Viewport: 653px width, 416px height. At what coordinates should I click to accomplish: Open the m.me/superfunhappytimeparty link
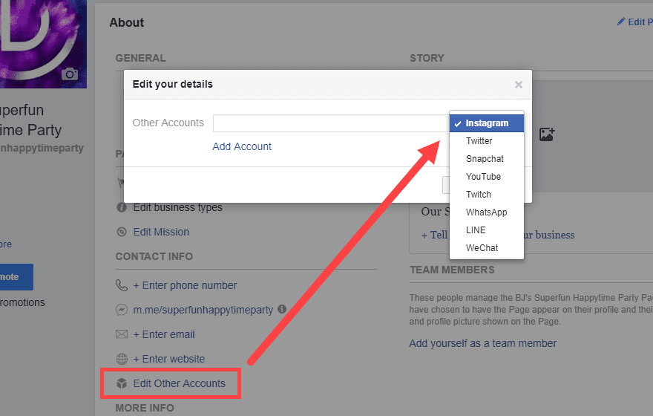[x=203, y=310]
